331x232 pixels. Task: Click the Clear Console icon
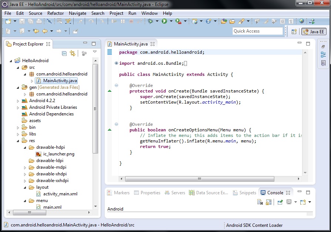tap(260, 202)
